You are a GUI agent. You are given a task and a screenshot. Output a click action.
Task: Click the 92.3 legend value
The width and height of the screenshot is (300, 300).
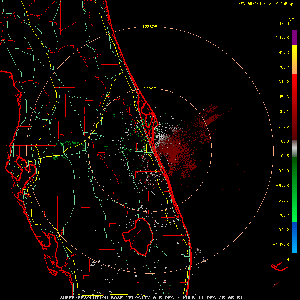[284, 52]
